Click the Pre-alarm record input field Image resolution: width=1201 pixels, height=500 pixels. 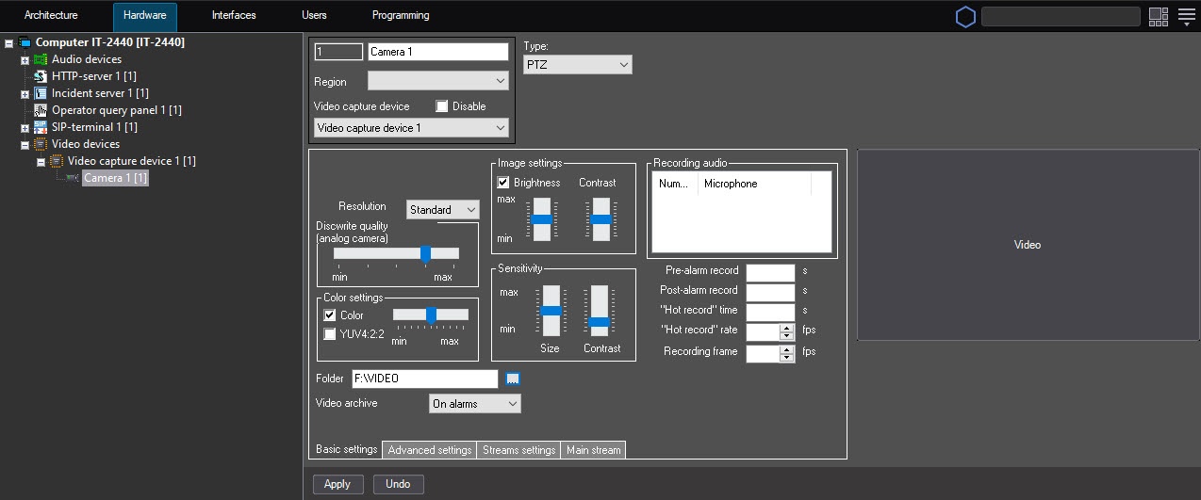click(770, 271)
